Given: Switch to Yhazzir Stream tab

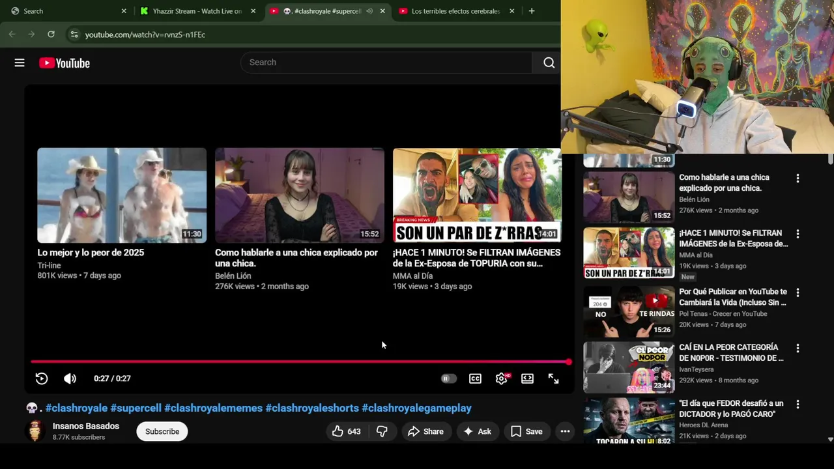Looking at the screenshot, I should [197, 11].
